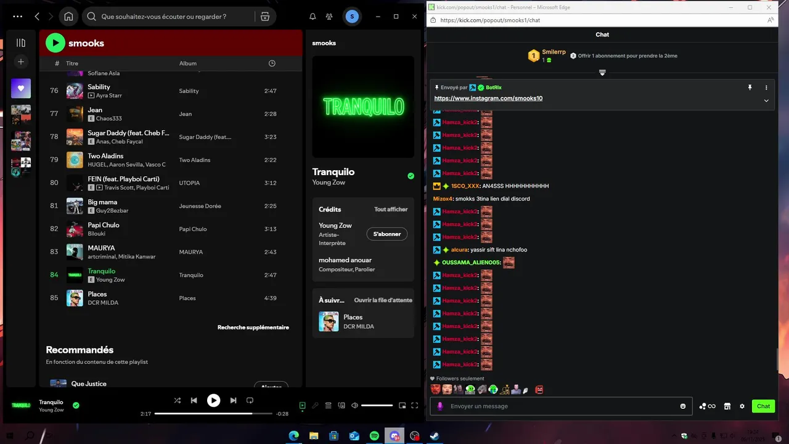Play the smooks playlist with the green button

click(55, 43)
